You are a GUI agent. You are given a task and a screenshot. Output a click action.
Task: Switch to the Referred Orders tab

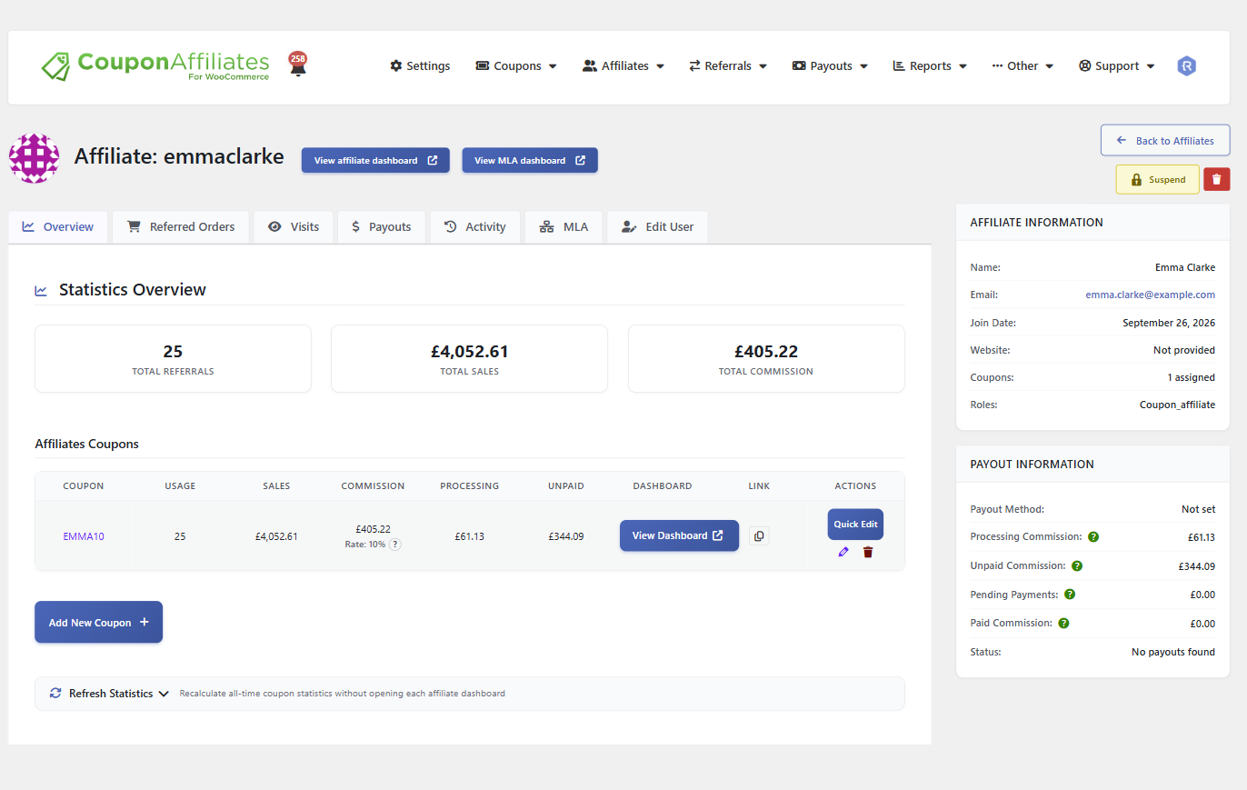pos(181,227)
